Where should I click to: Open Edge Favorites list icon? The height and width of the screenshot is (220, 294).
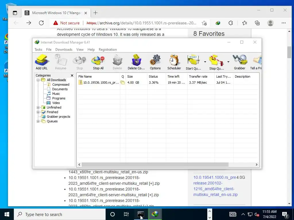(x=245, y=23)
